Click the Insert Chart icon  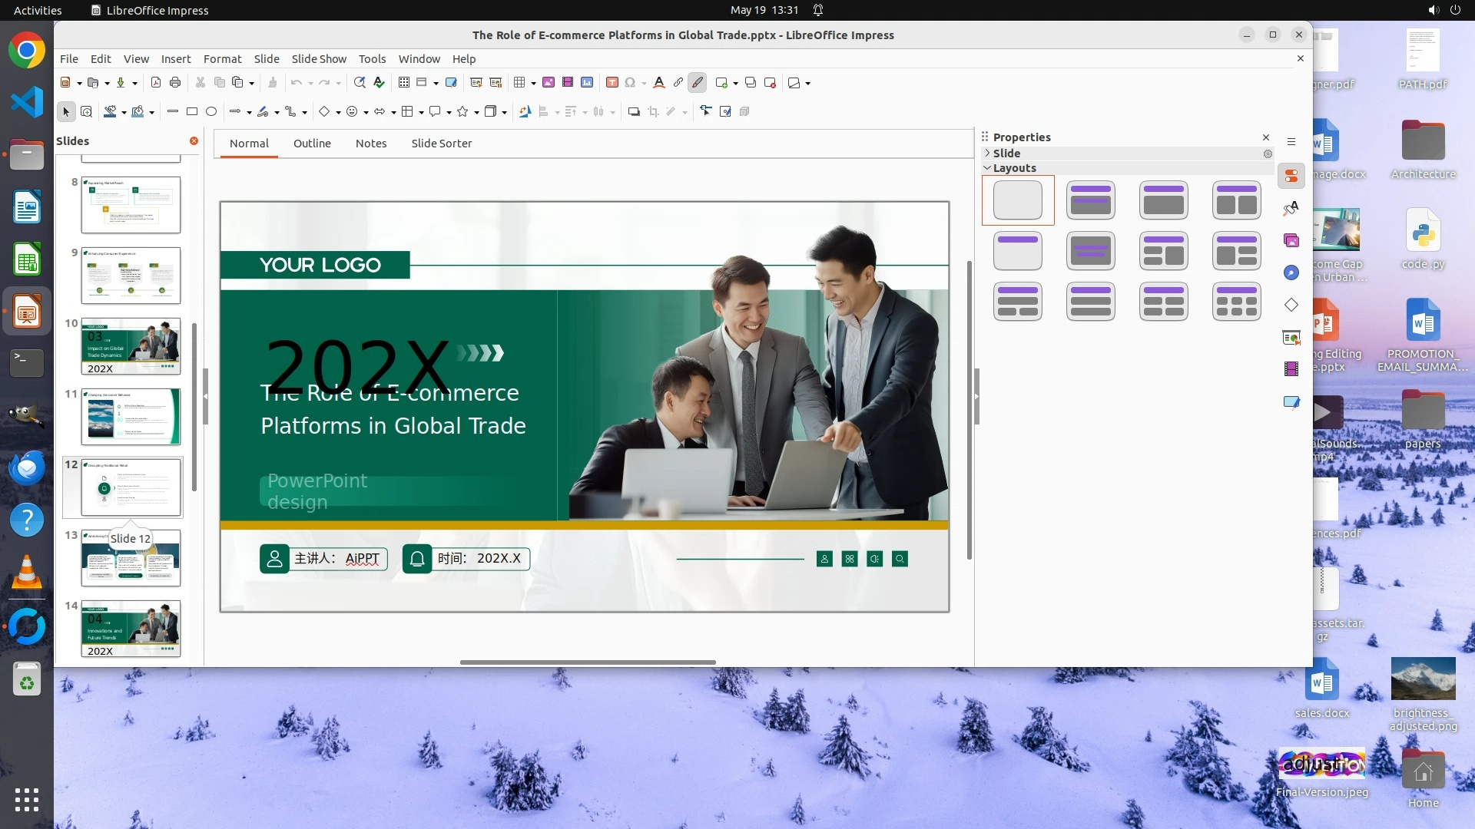coord(587,83)
